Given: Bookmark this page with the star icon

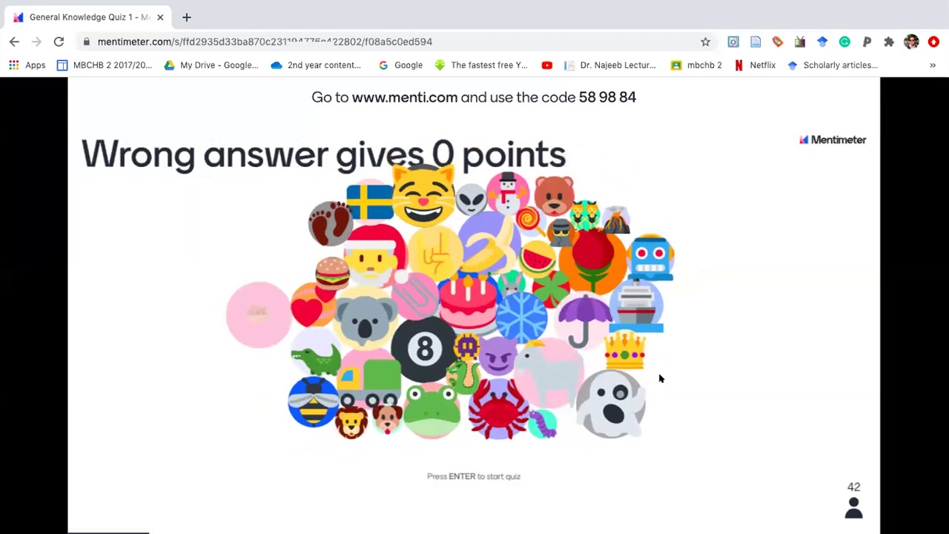Looking at the screenshot, I should 705,42.
